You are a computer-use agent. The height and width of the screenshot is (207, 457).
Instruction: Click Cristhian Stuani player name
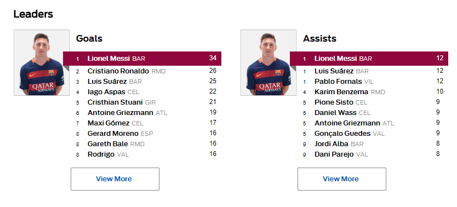coord(115,102)
